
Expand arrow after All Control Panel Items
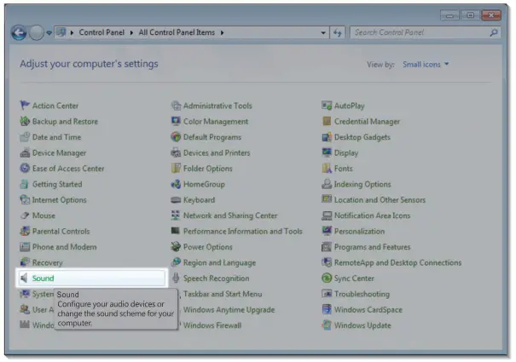(x=222, y=32)
